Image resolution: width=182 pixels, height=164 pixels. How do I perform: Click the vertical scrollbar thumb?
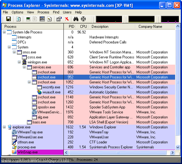click(x=178, y=82)
